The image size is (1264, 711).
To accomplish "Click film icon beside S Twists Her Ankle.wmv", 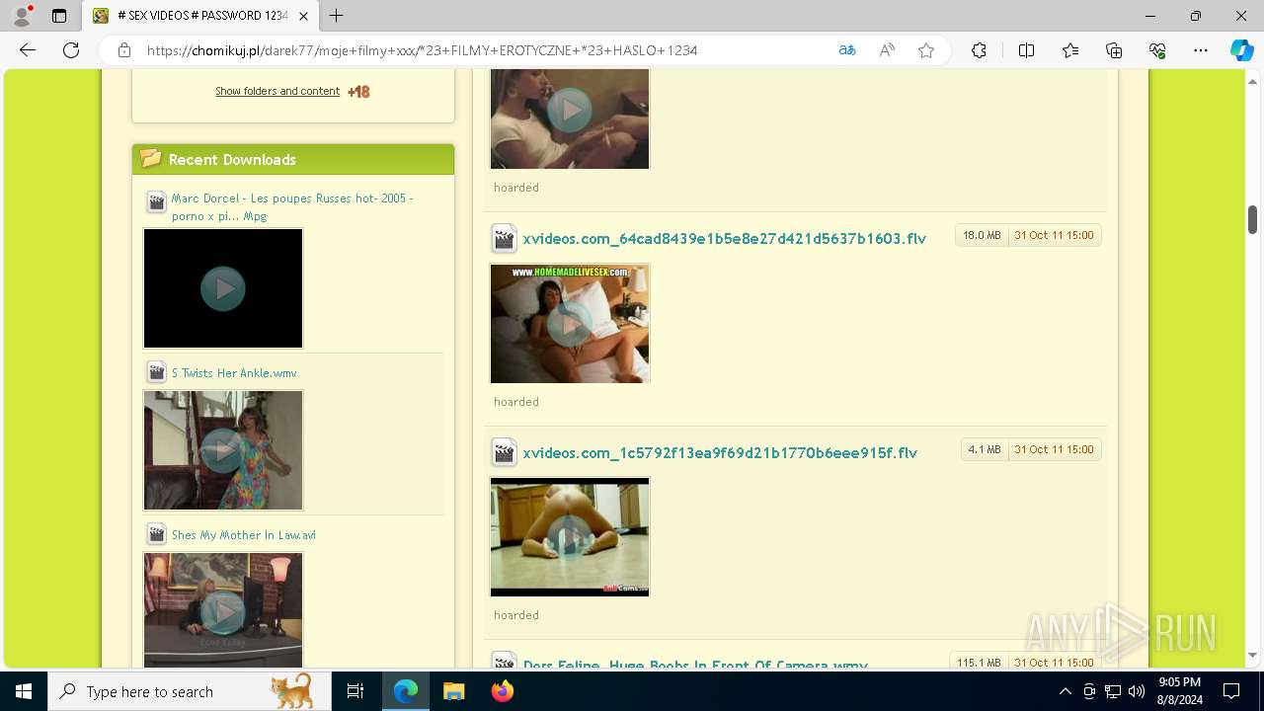I will click(x=156, y=372).
